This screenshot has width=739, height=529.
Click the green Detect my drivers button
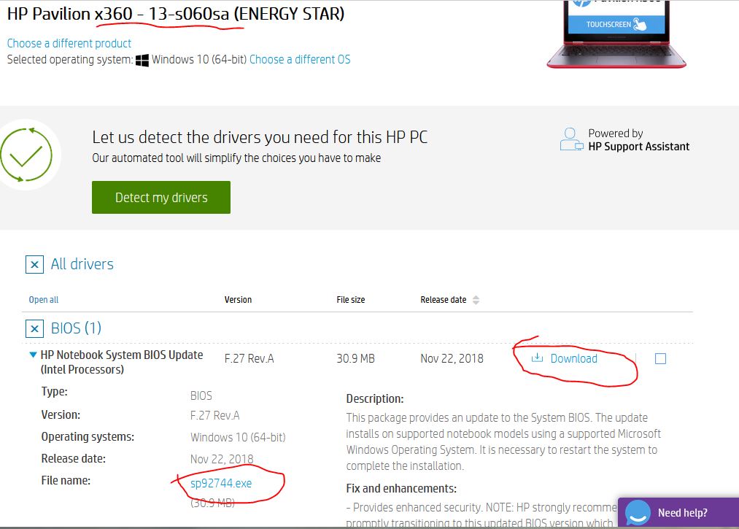[161, 197]
